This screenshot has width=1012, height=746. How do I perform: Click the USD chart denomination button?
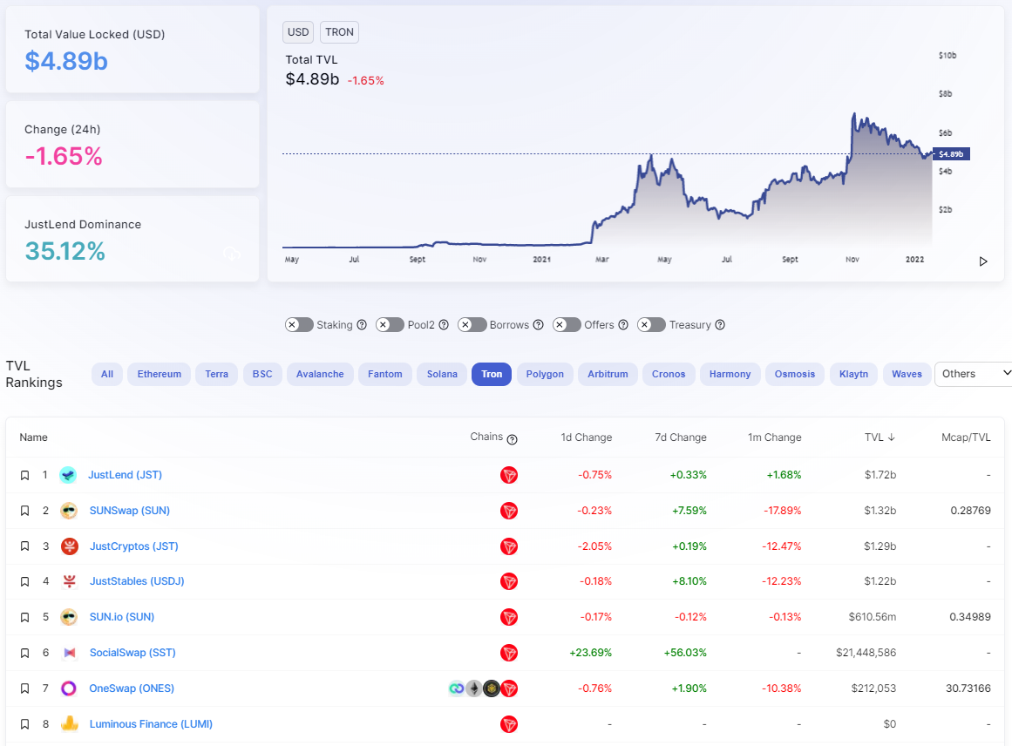(x=298, y=32)
